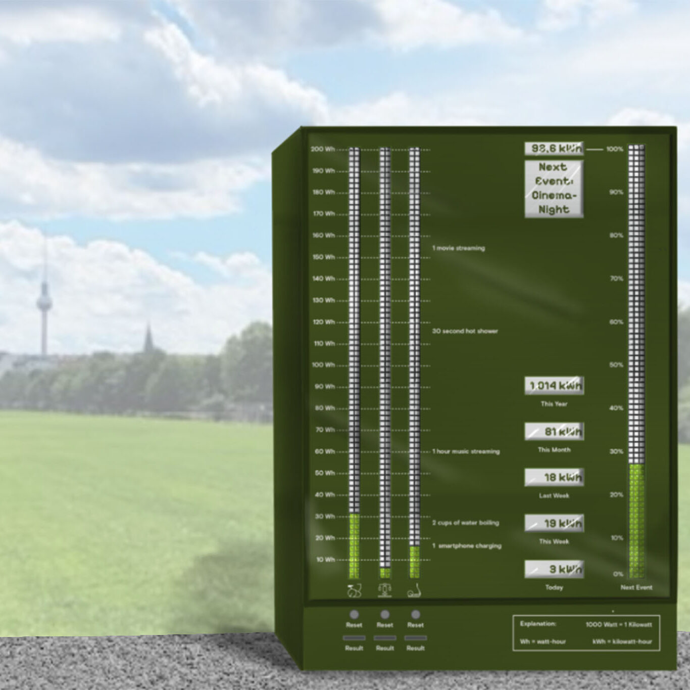
Task: Click the rightmost Result indicator bar
Action: [415, 638]
